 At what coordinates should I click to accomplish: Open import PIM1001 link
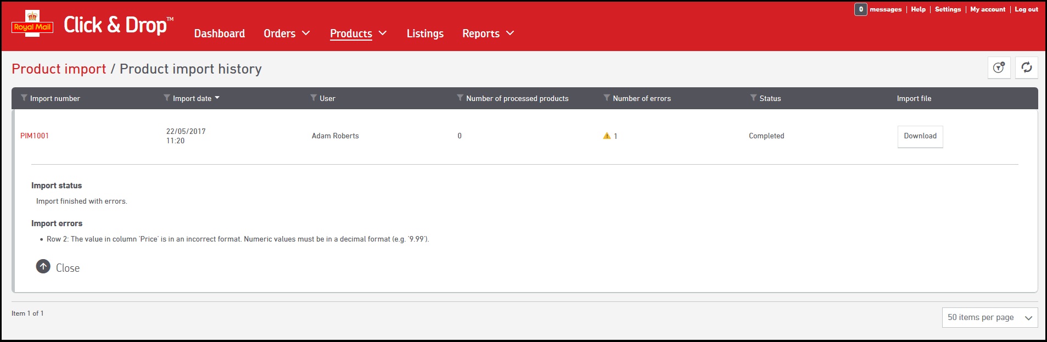pyautogui.click(x=35, y=136)
